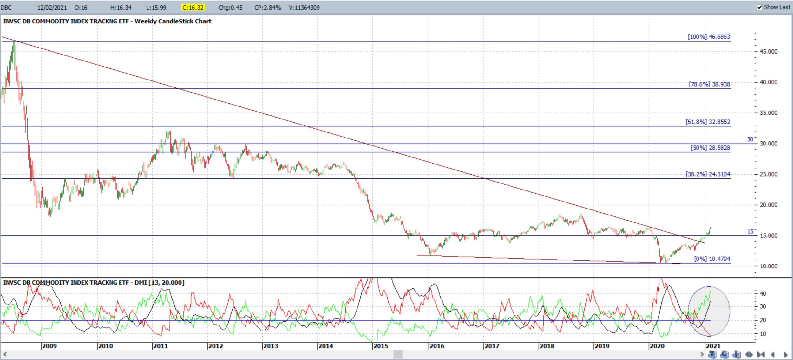The image size is (793, 360).
Task: Click the 2015 year label on time axis
Action: point(381,346)
